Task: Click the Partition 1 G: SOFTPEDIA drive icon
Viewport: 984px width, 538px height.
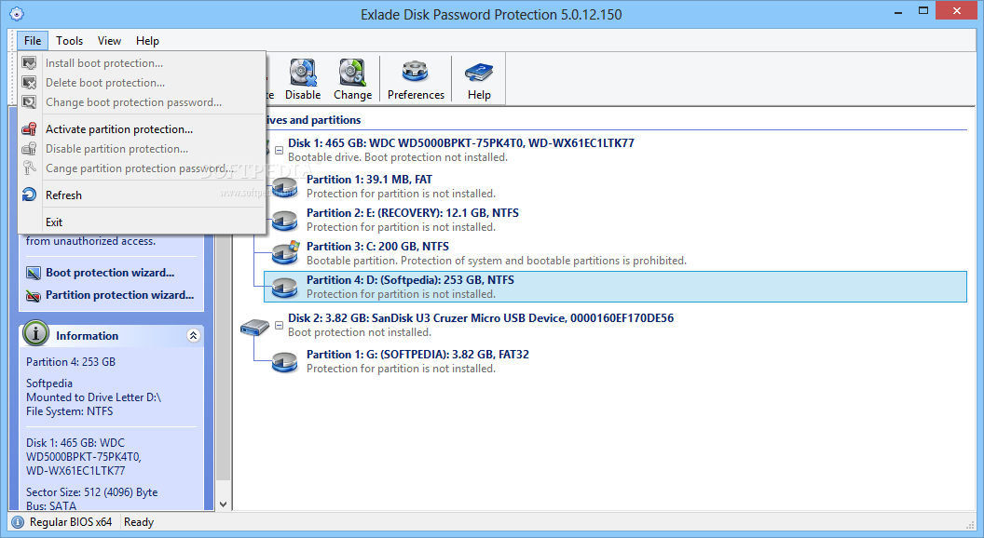Action: [x=284, y=361]
